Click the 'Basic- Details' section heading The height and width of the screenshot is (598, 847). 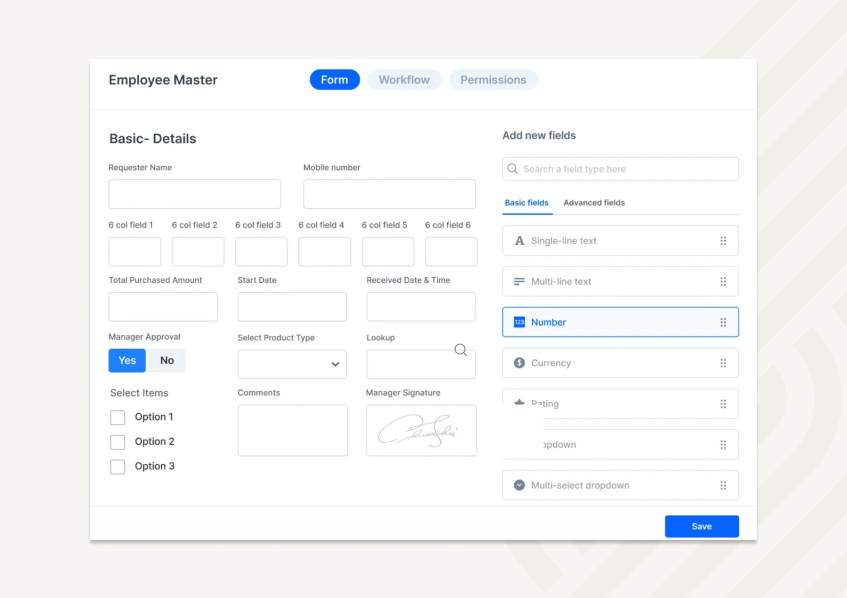[x=153, y=139]
